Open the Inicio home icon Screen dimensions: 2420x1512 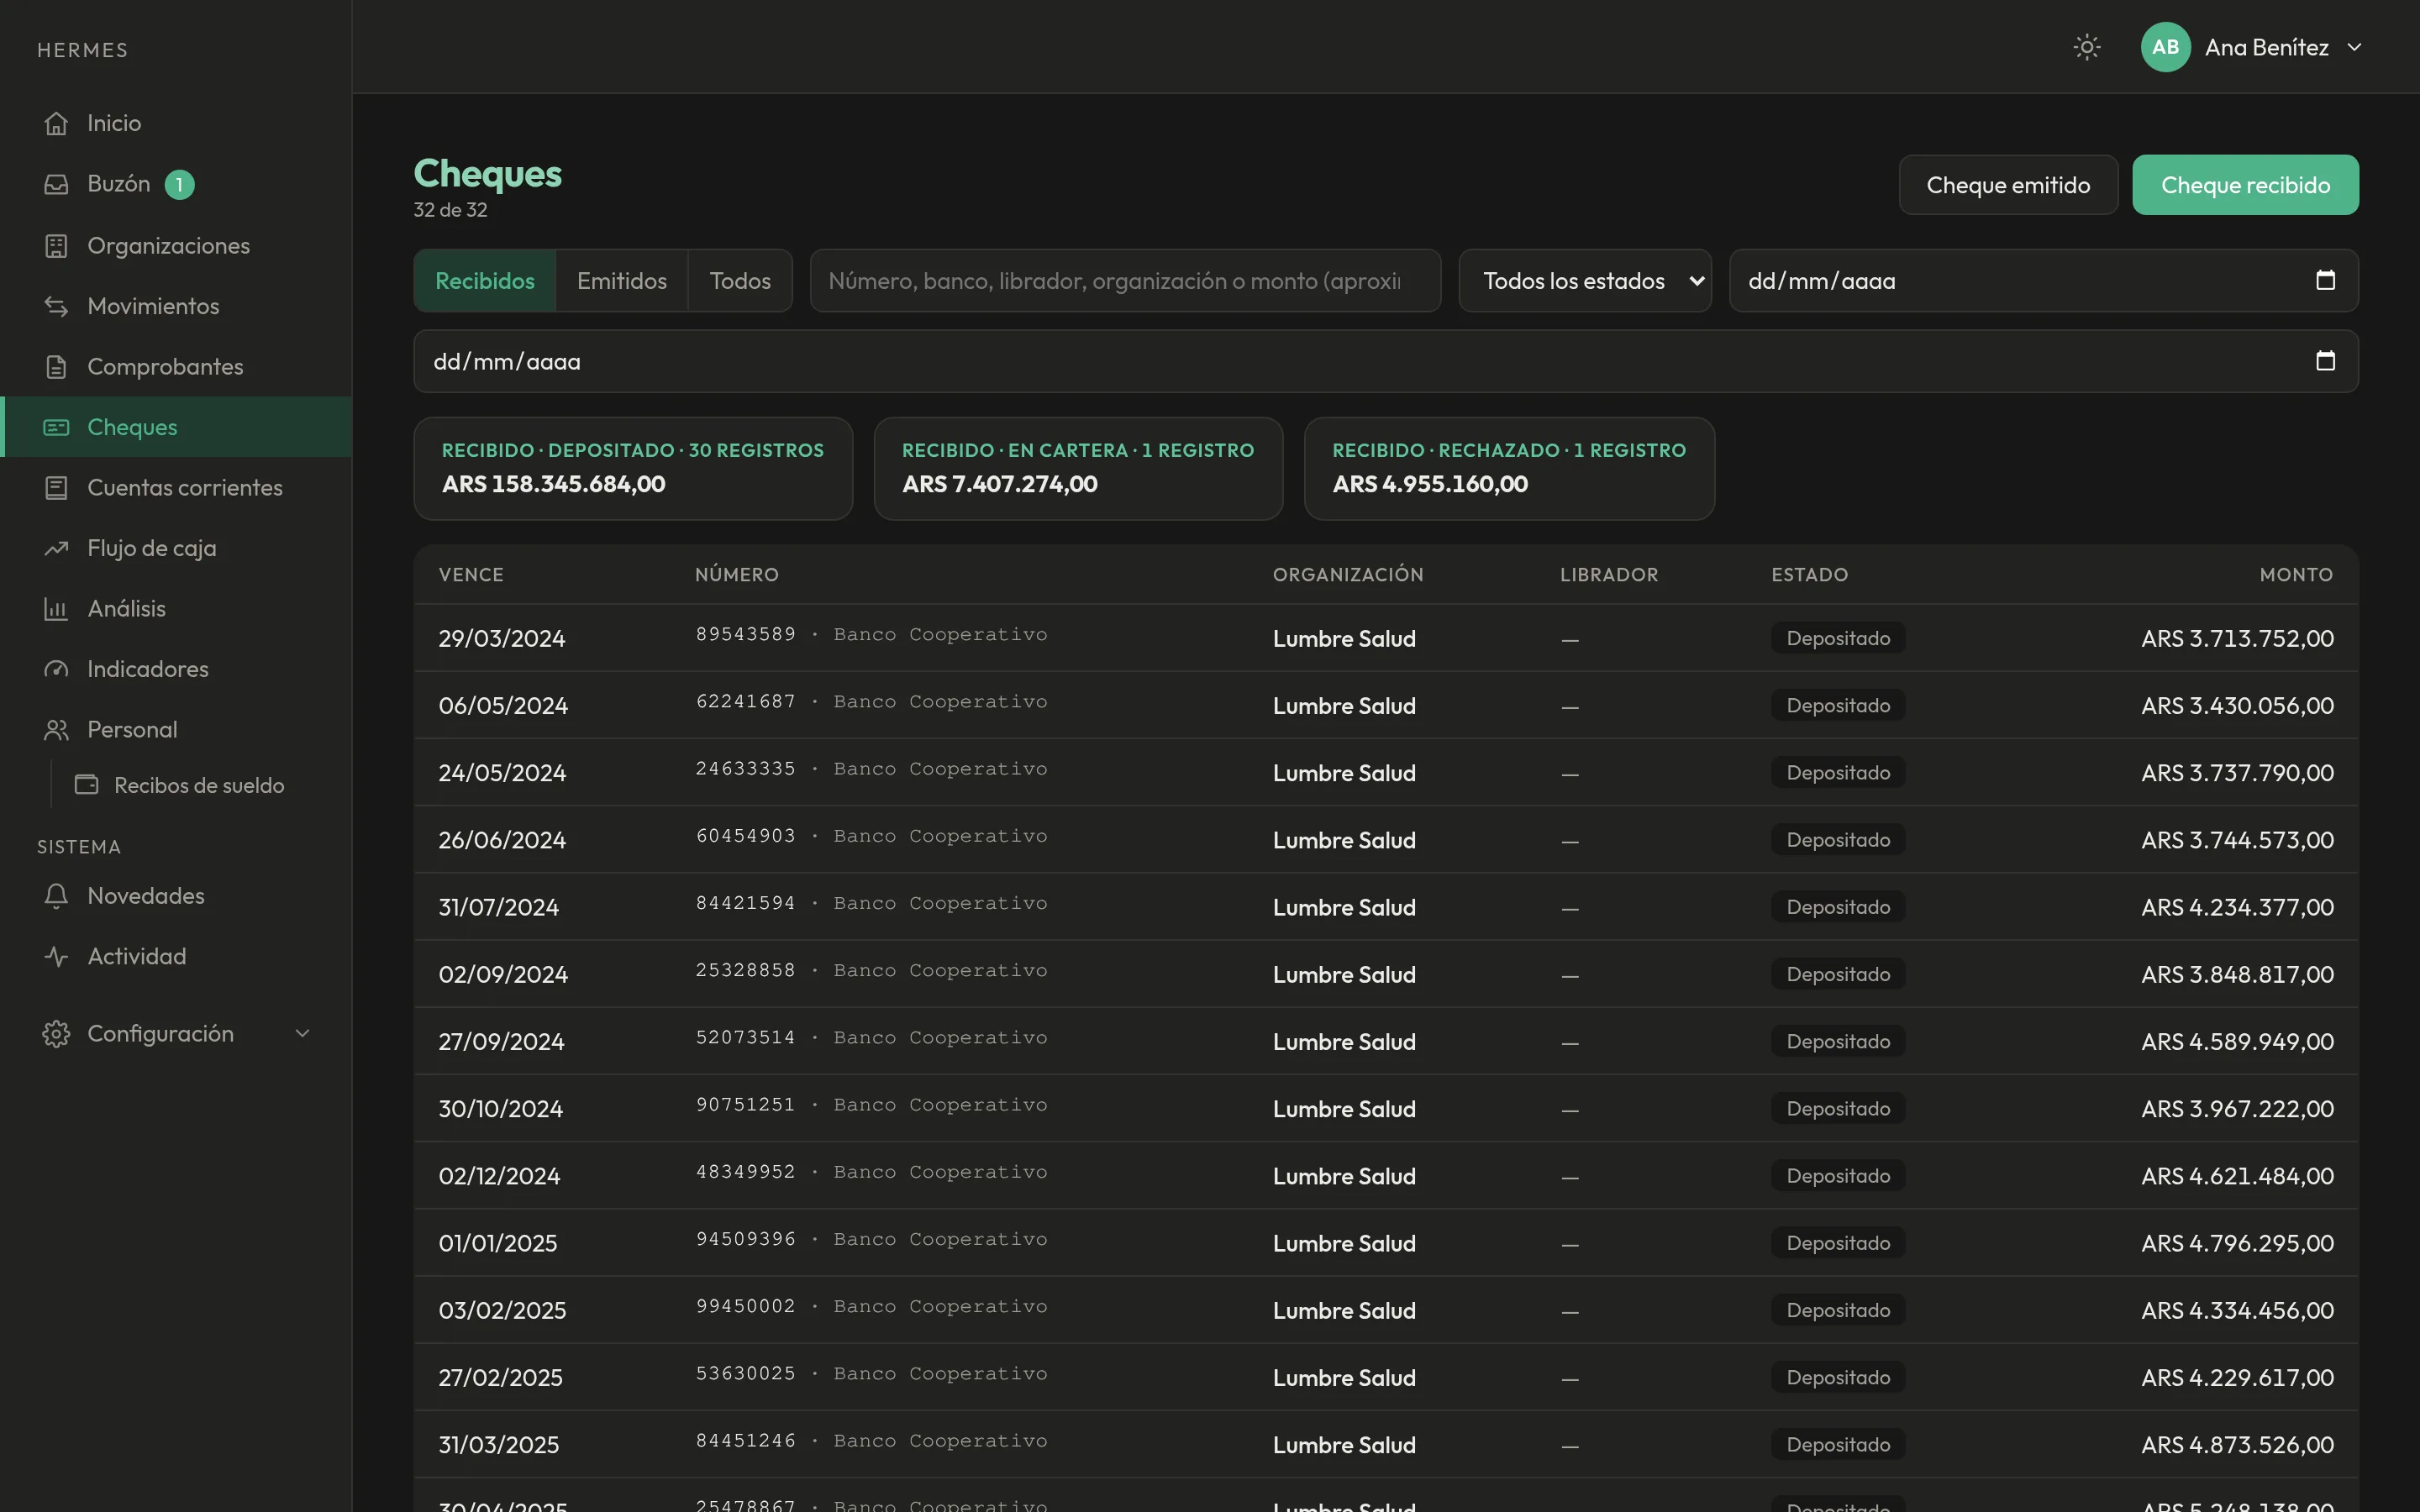(56, 123)
